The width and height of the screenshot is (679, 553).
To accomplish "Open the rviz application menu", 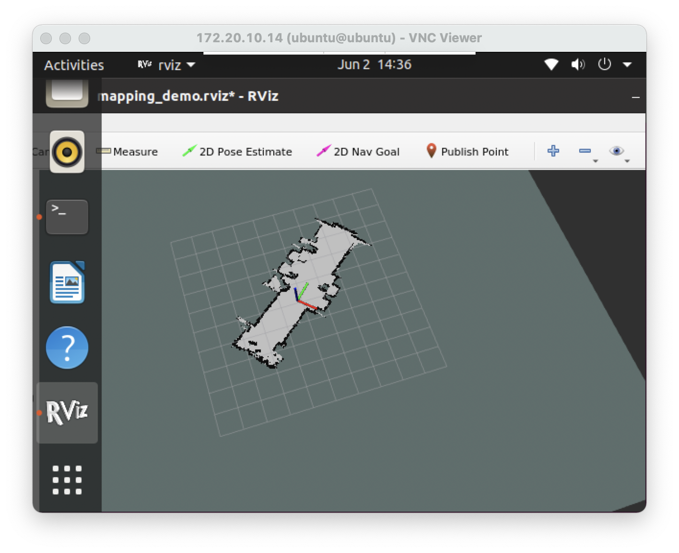I will tap(166, 65).
